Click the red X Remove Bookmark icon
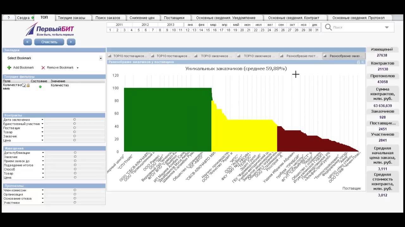The width and height of the screenshot is (405, 227). (43, 67)
